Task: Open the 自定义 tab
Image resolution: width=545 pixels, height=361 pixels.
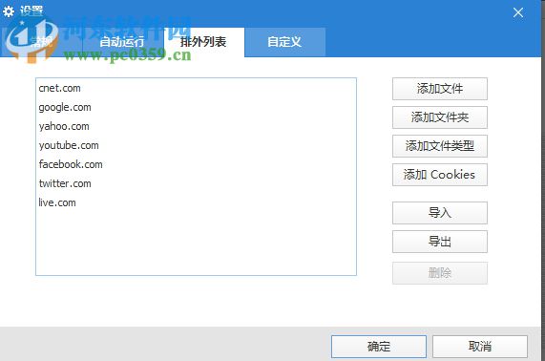Action: pyautogui.click(x=284, y=42)
